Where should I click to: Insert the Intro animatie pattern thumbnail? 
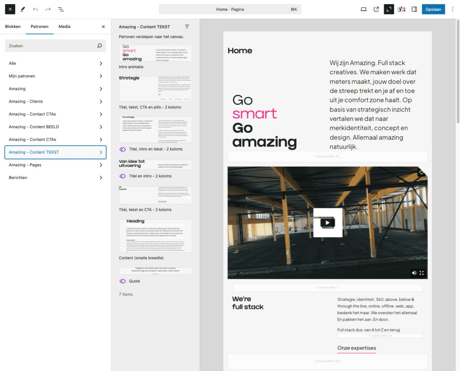coord(155,53)
